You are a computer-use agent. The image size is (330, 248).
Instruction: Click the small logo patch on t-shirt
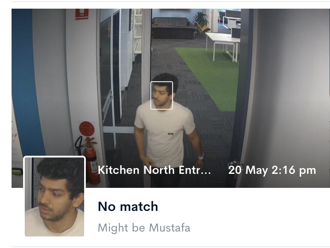point(171,134)
